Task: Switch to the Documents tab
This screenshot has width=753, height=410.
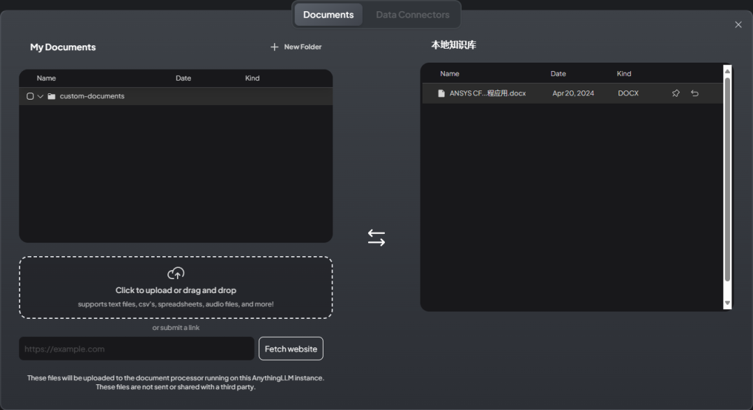Action: (328, 15)
